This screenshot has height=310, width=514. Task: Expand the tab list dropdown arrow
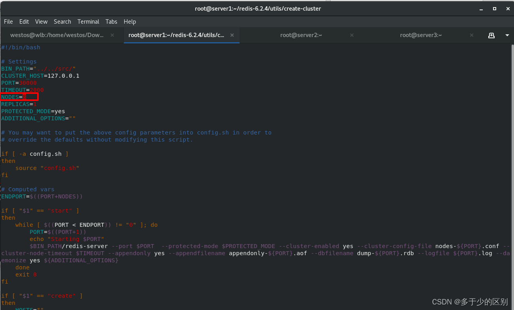coord(507,35)
